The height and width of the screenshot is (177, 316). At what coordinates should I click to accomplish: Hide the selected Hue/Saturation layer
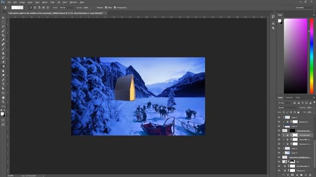(x=279, y=135)
